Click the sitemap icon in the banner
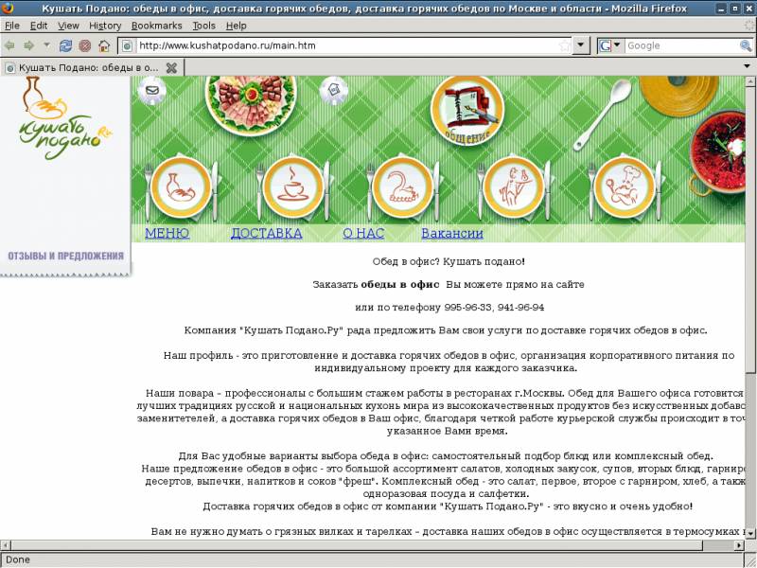This screenshot has width=757, height=568. pyautogui.click(x=334, y=90)
